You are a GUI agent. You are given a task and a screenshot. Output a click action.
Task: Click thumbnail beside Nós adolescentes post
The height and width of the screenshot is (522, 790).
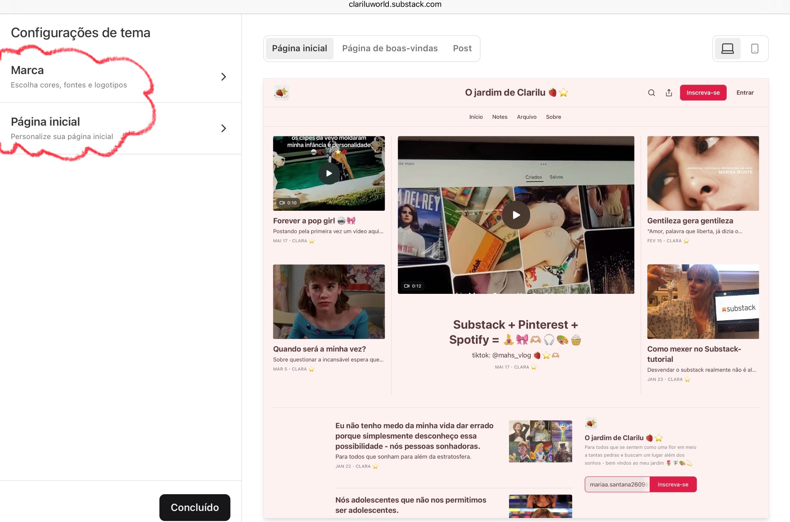pyautogui.click(x=541, y=506)
